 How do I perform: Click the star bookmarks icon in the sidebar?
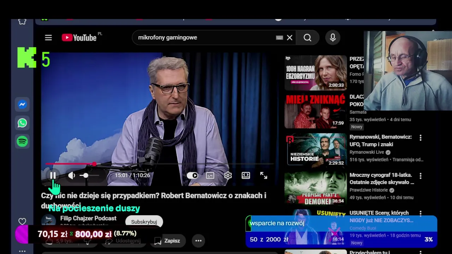tap(22, 22)
